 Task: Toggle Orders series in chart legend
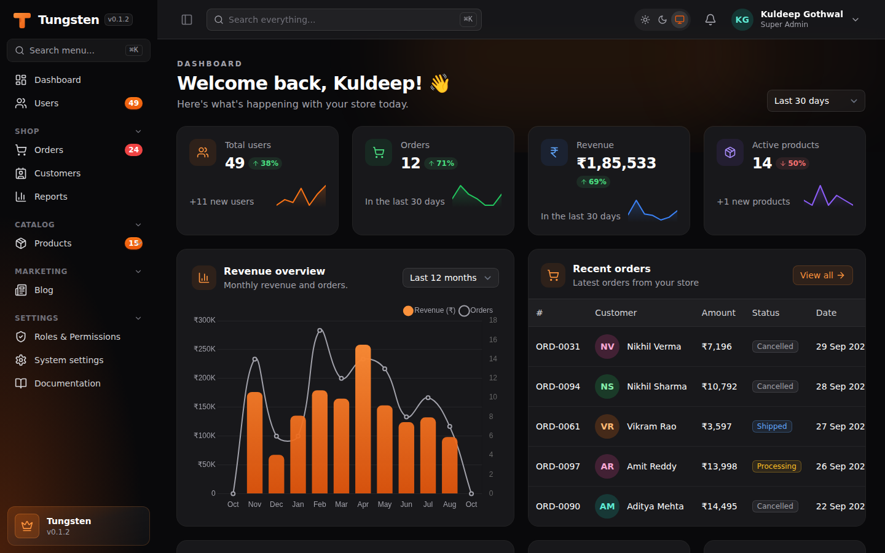pos(476,310)
